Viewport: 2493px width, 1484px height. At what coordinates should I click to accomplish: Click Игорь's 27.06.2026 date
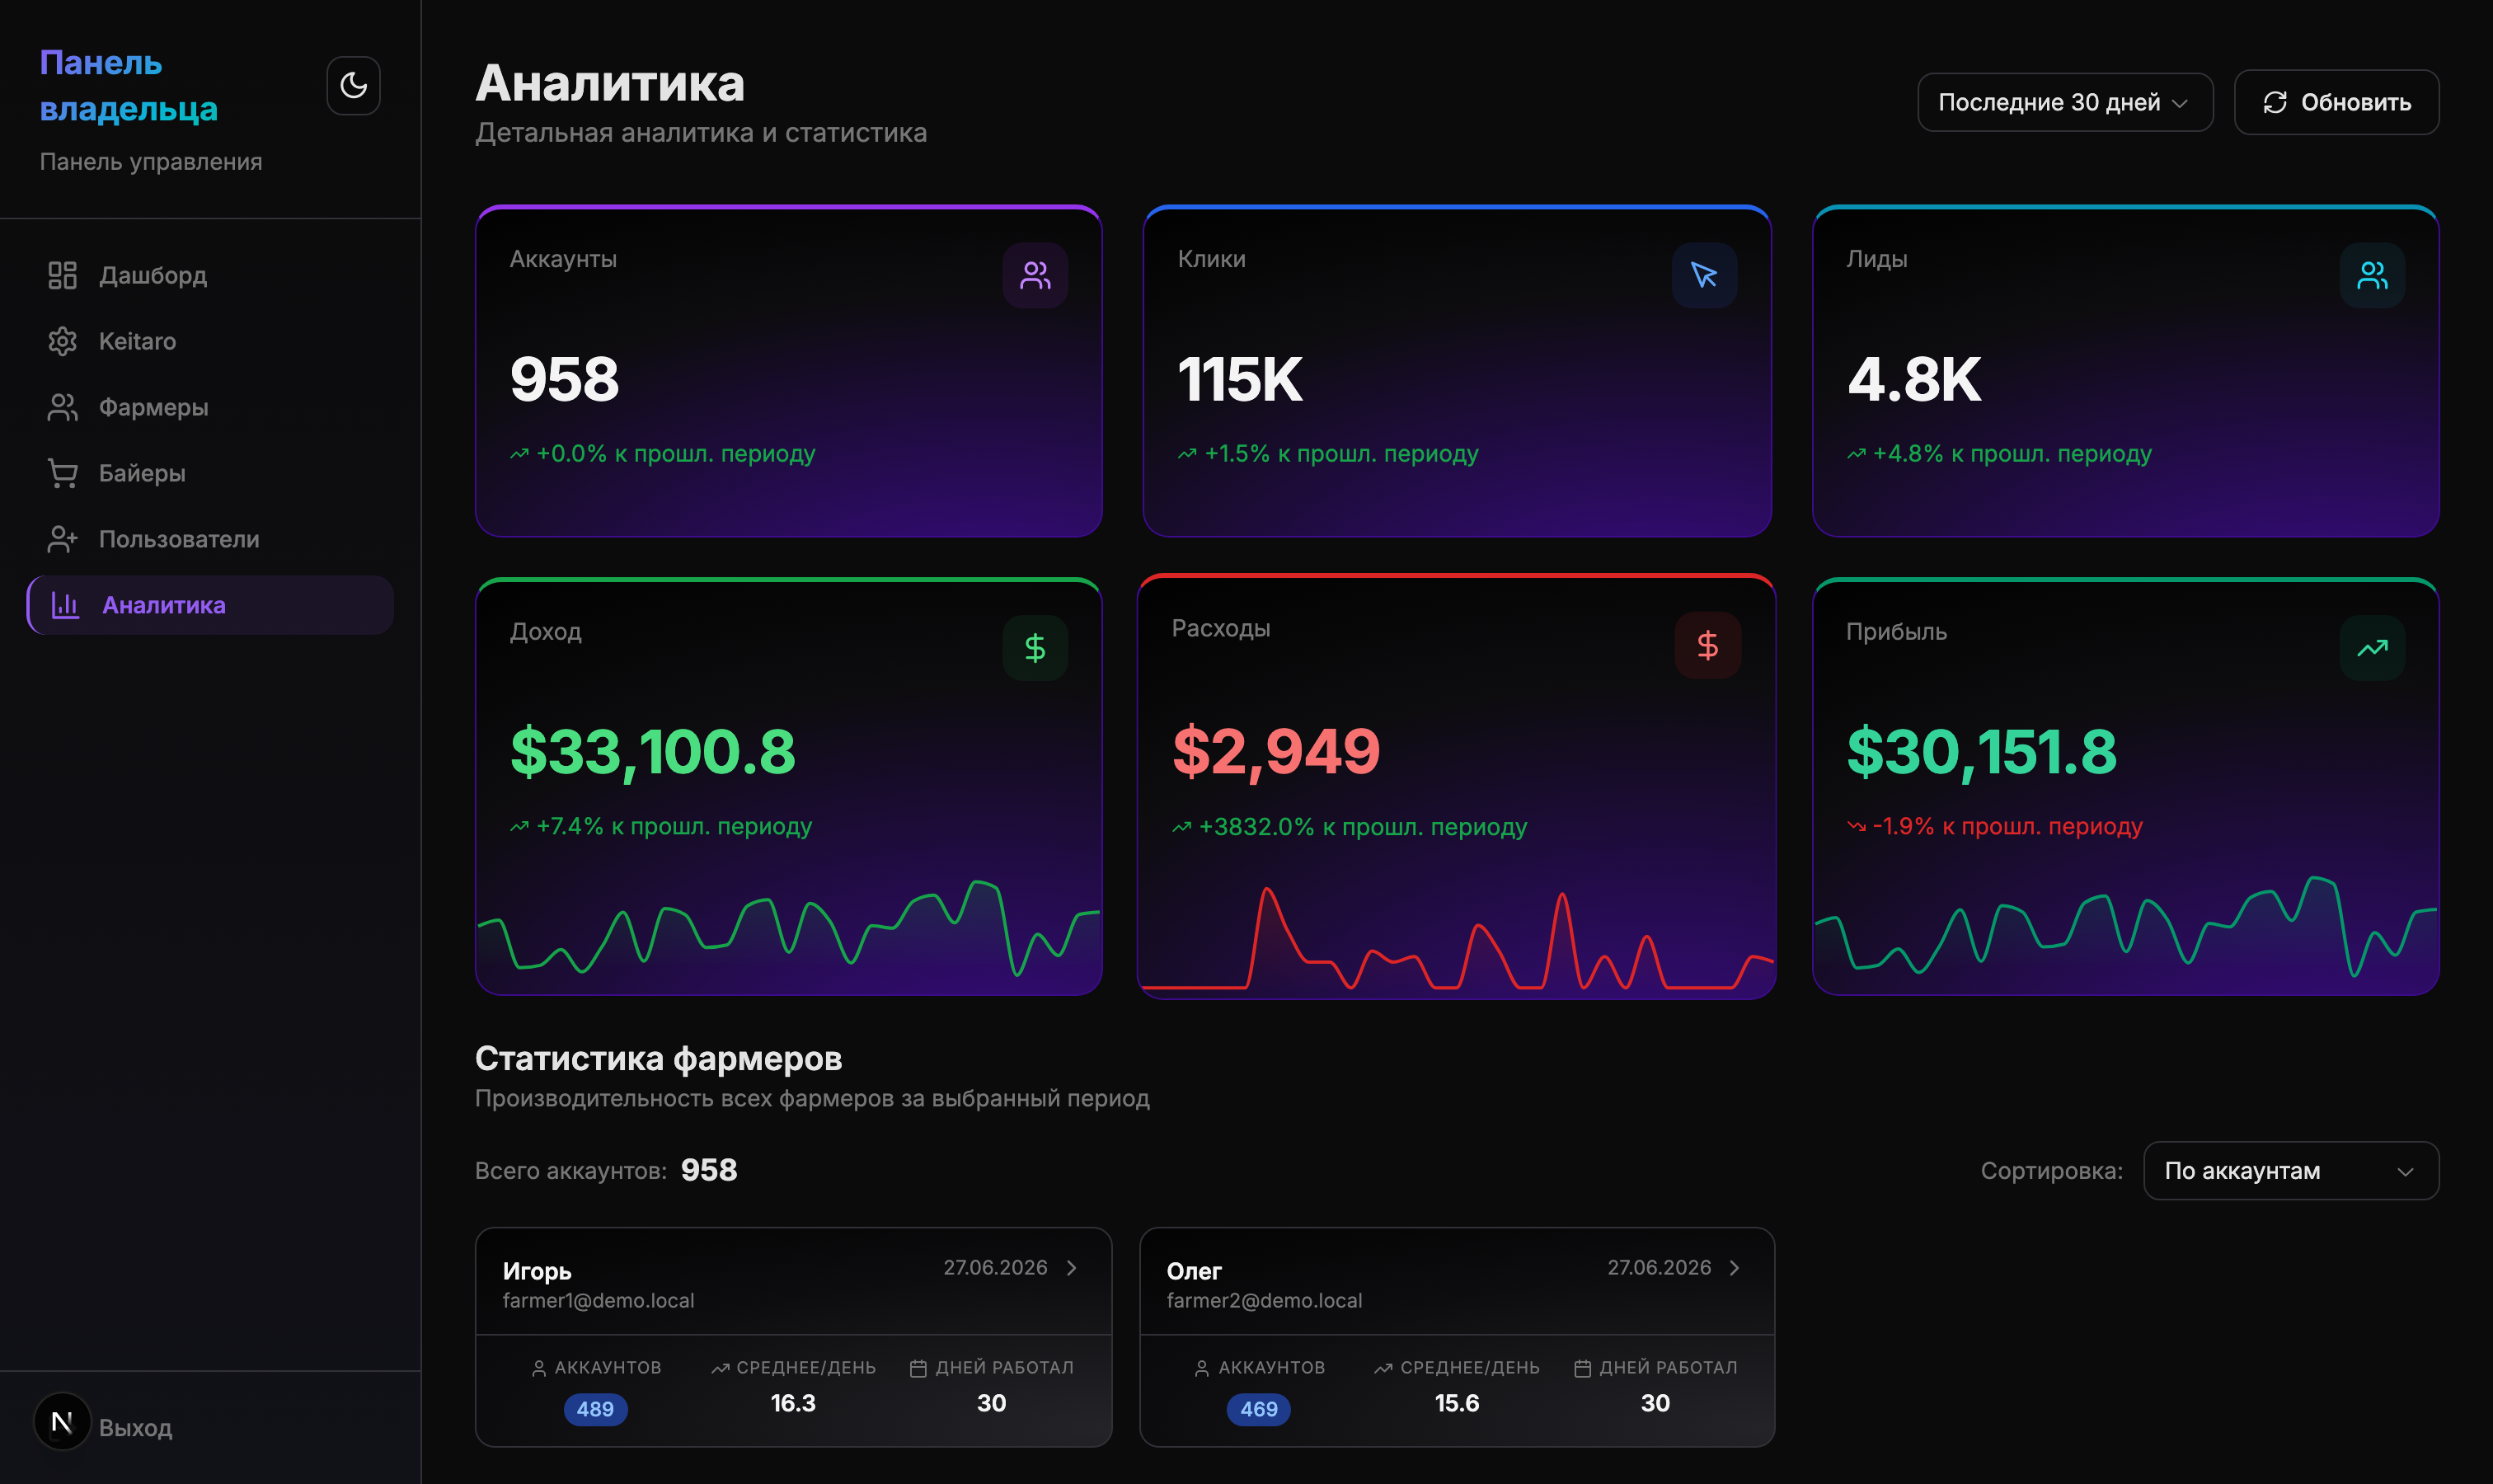point(995,1268)
